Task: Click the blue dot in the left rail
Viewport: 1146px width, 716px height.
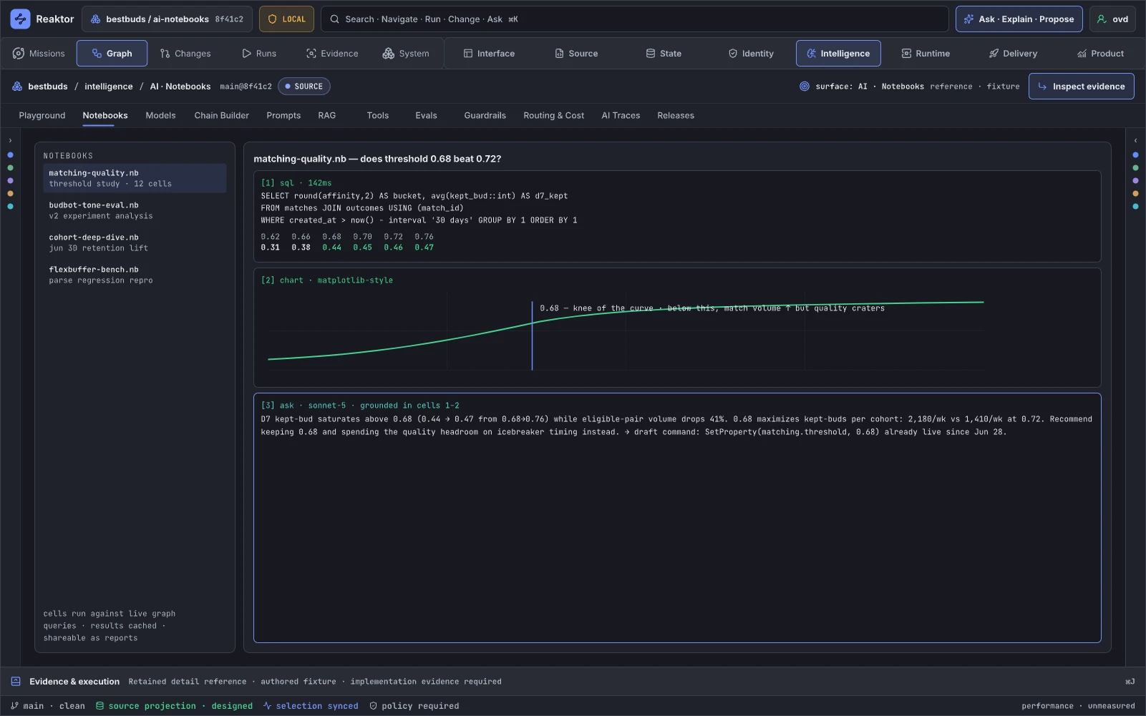Action: click(10, 155)
